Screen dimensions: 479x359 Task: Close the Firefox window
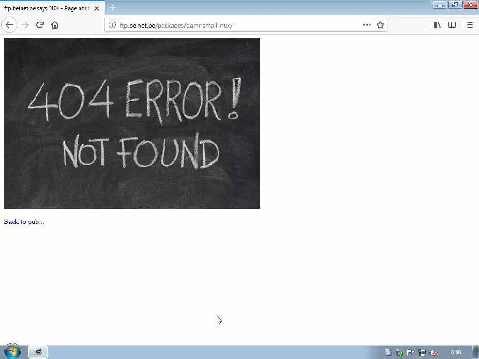click(x=471, y=5)
